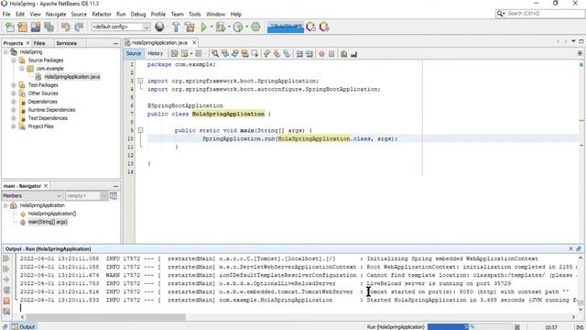The height and width of the screenshot is (330, 586).
Task: Re-run the application from Output sidebar
Action: (6, 258)
